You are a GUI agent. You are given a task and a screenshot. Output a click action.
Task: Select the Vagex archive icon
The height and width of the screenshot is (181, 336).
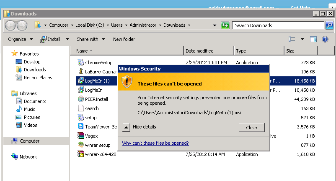pos(80,136)
